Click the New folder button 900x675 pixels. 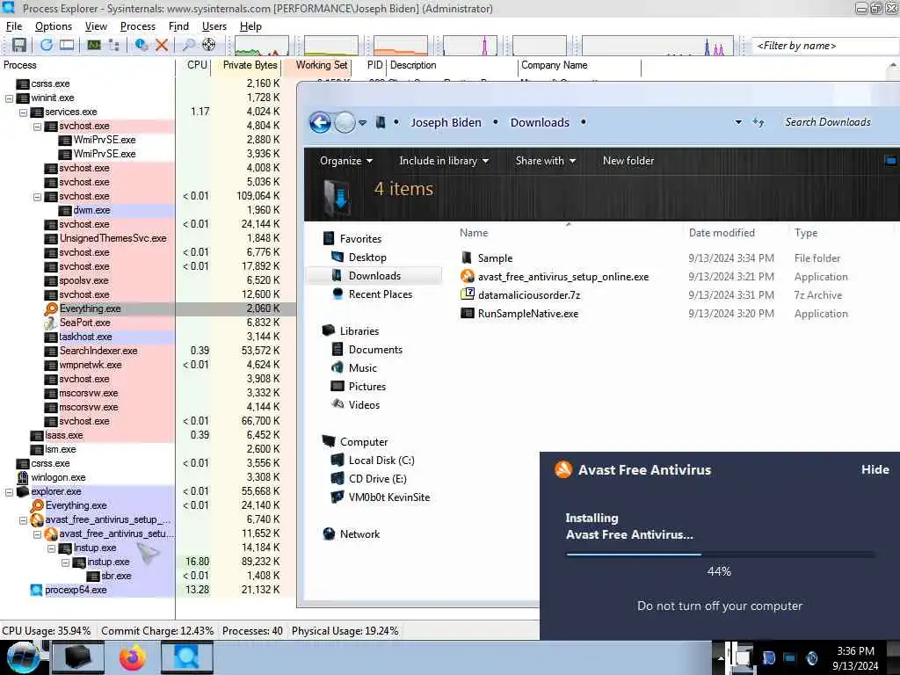pos(628,162)
